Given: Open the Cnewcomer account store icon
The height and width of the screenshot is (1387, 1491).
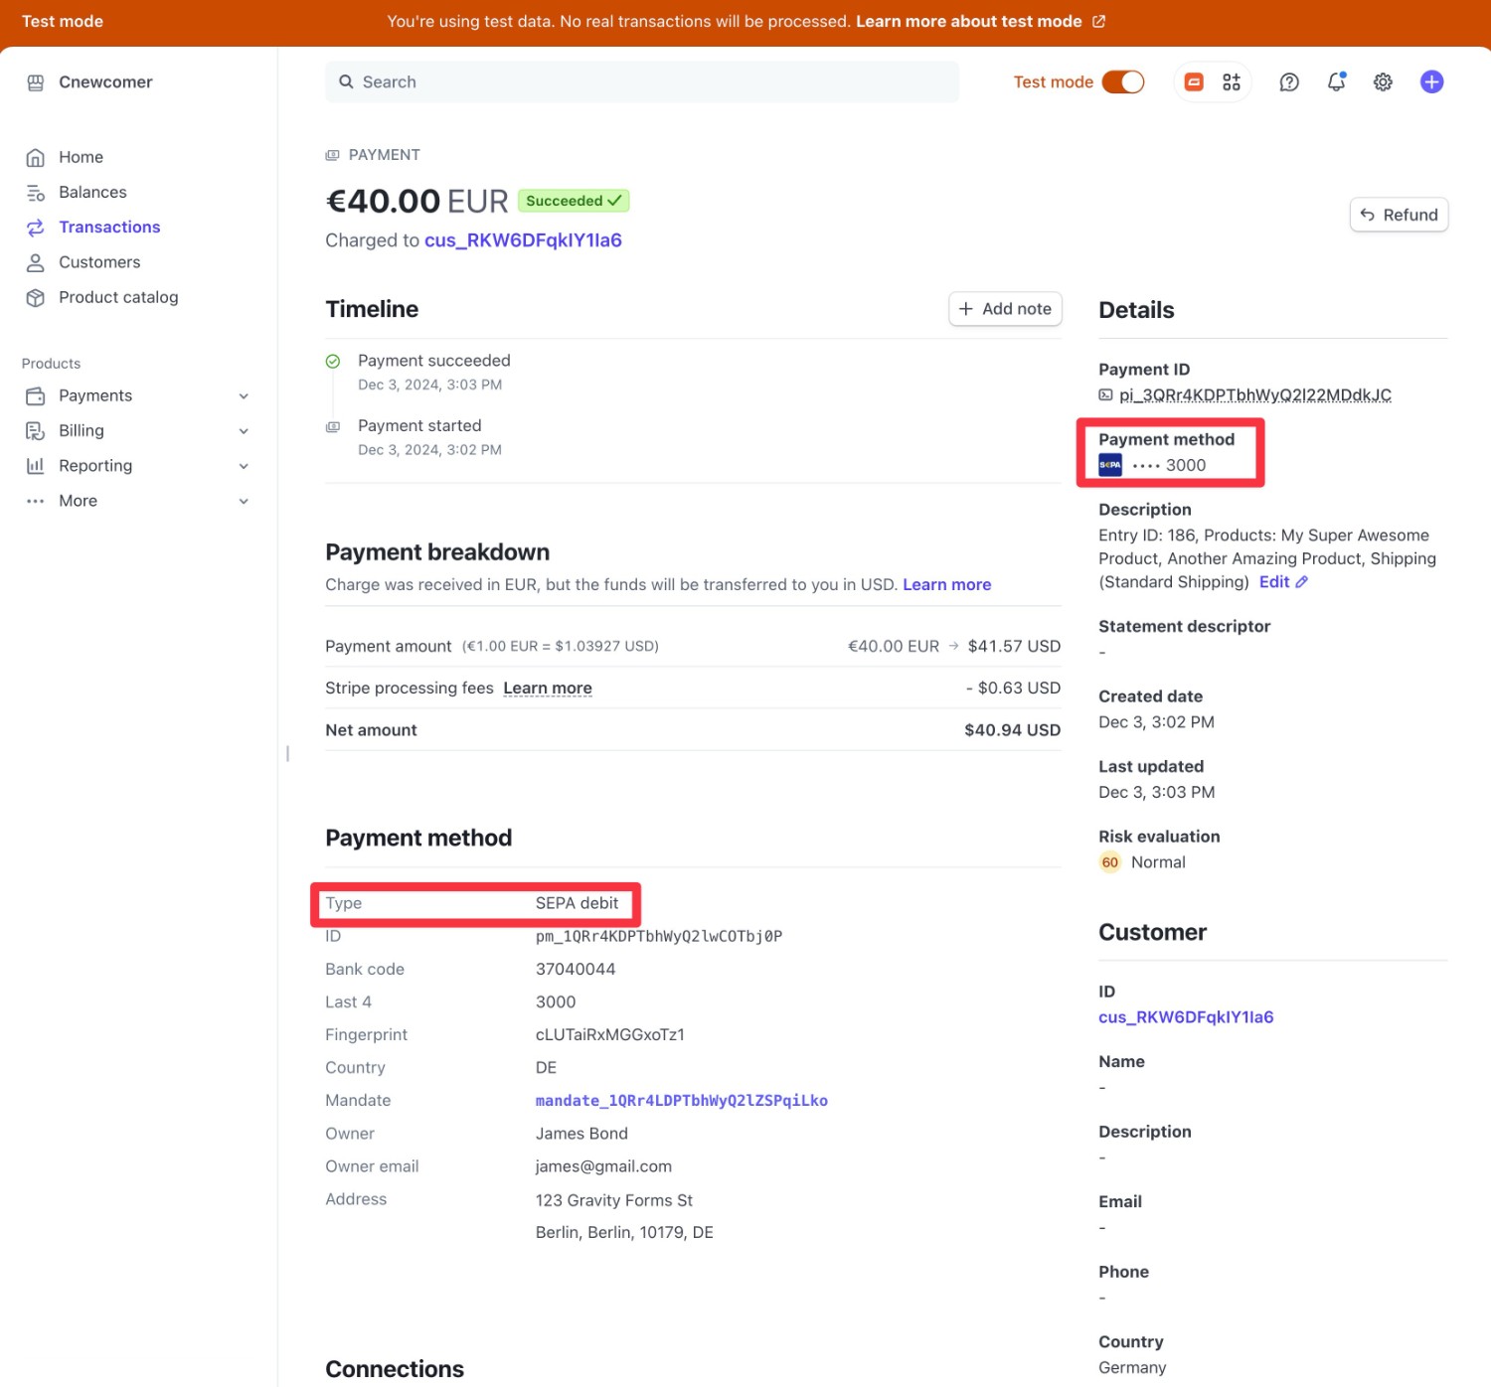Looking at the screenshot, I should tap(36, 82).
